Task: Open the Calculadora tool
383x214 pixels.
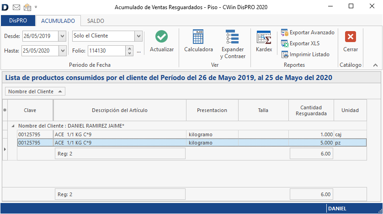Action: (198, 37)
